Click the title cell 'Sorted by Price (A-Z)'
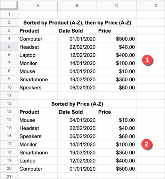 pyautogui.click(x=77, y=104)
